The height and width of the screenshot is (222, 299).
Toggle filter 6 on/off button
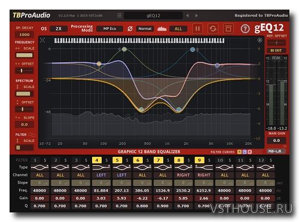[138, 160]
